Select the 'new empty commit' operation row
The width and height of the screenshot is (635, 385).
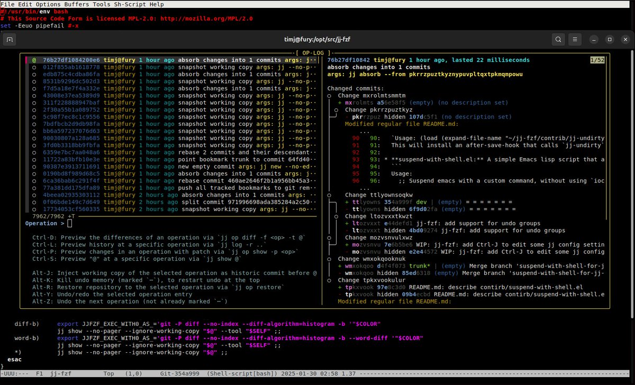[x=171, y=166]
